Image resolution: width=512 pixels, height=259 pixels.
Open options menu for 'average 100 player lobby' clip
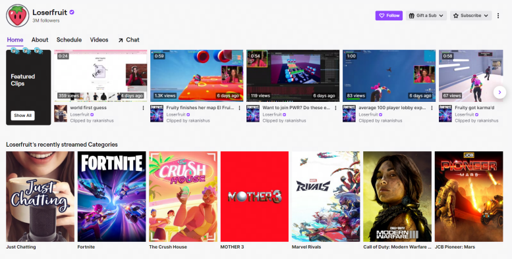click(432, 108)
